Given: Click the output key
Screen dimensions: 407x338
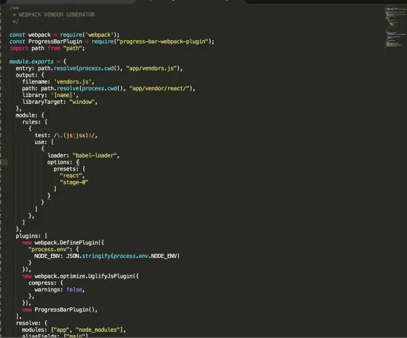Looking at the screenshot, I should click(x=26, y=75).
